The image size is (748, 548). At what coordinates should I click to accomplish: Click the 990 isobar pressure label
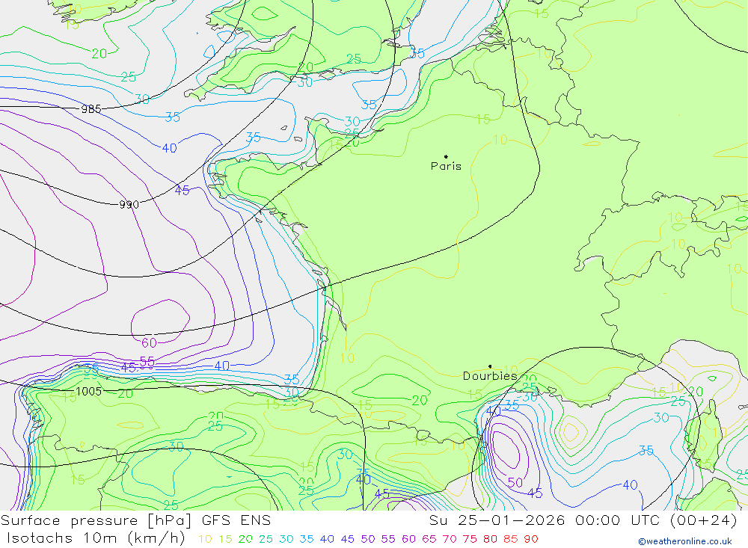click(129, 205)
